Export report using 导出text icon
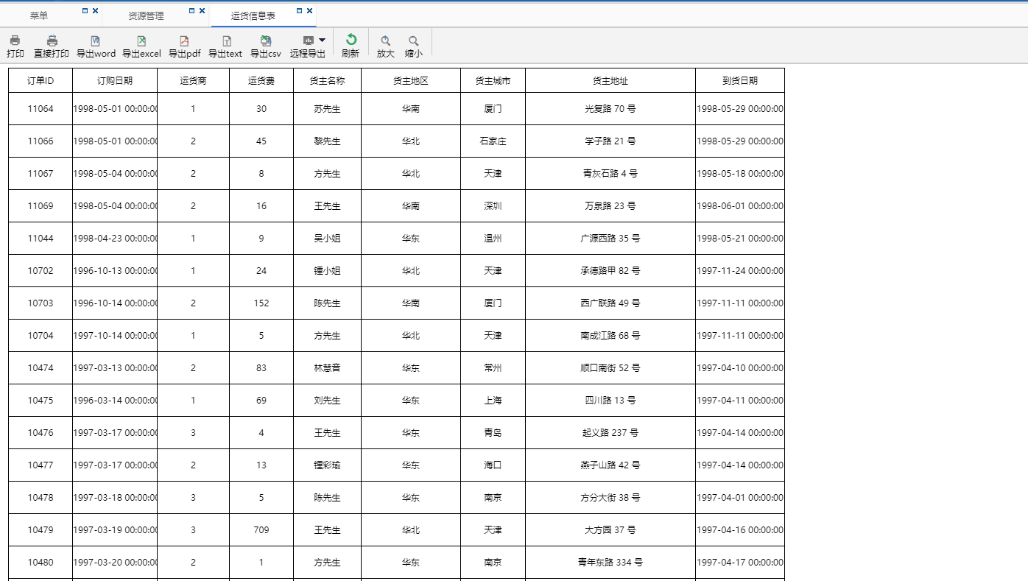The image size is (1028, 581). [x=226, y=41]
